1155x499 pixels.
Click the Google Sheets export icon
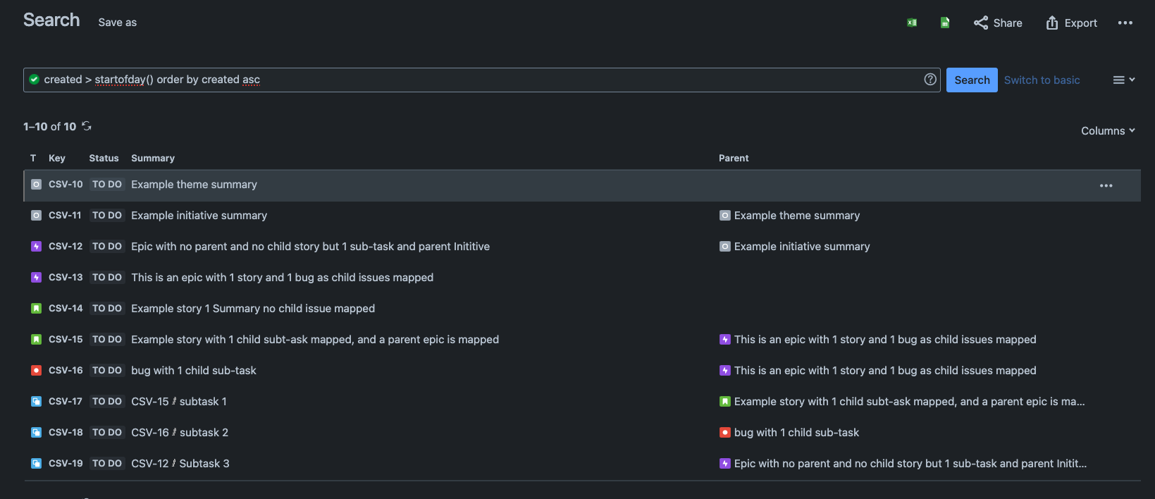coord(945,23)
